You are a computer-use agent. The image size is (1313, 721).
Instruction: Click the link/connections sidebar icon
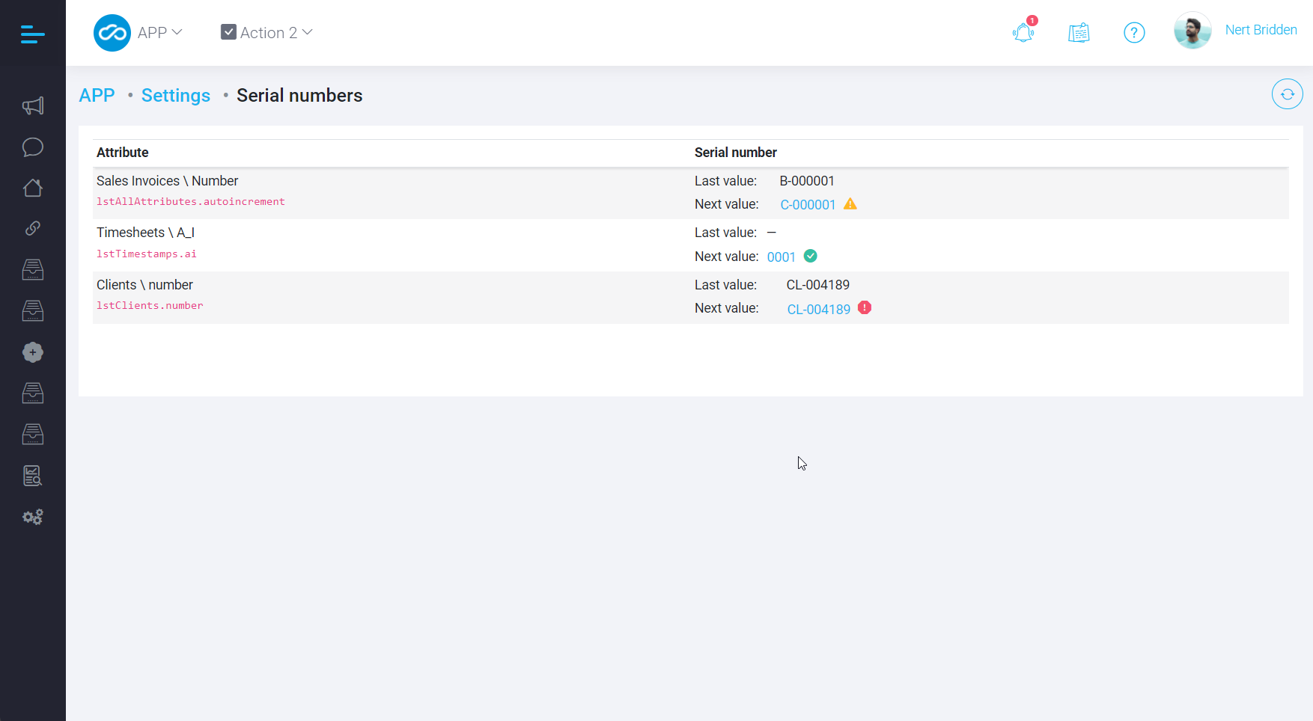[x=33, y=228]
